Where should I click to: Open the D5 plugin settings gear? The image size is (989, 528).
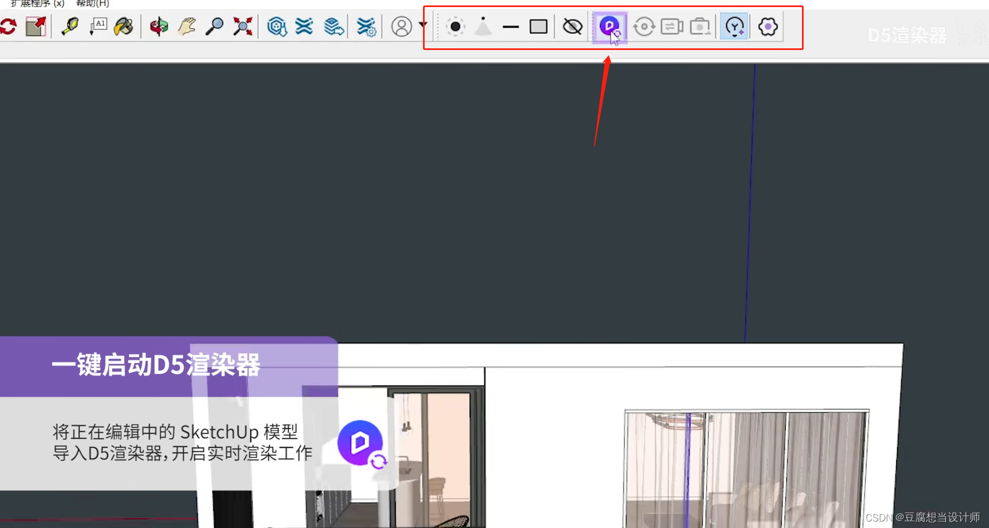pos(767,26)
